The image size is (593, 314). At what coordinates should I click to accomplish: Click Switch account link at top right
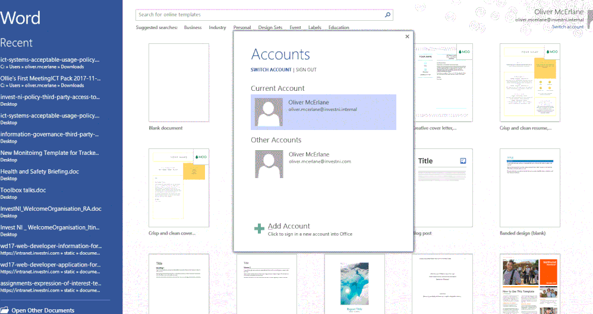click(x=567, y=27)
